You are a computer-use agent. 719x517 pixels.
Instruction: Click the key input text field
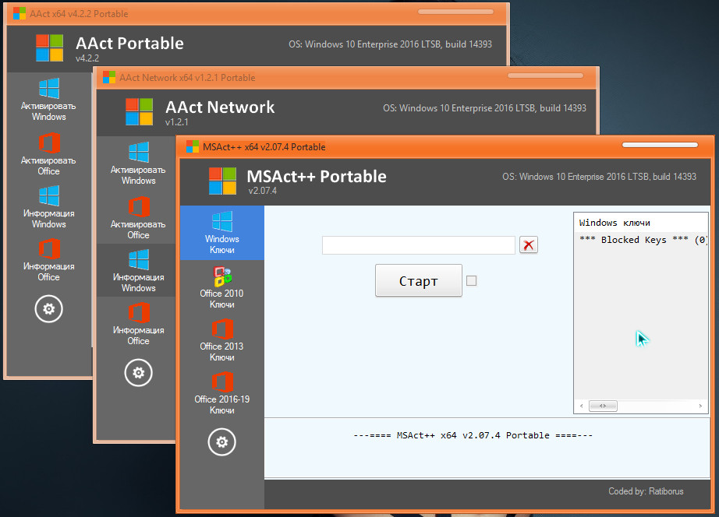[418, 245]
